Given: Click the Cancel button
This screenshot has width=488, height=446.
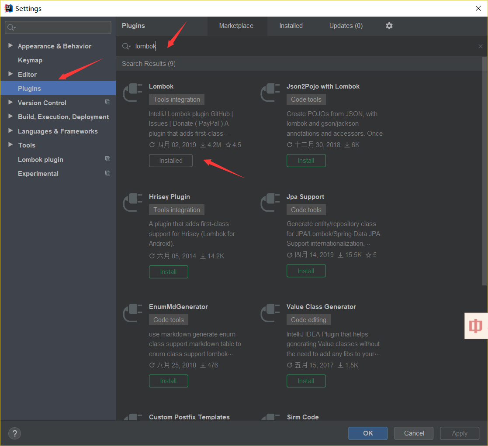Looking at the screenshot, I should pos(414,433).
